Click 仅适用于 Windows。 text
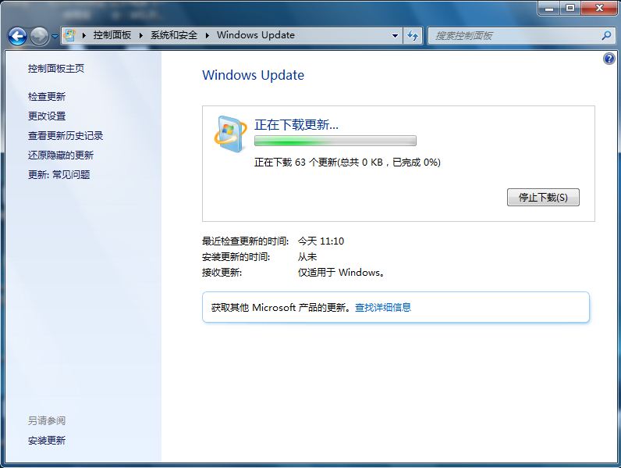The image size is (621, 468). click(x=342, y=273)
